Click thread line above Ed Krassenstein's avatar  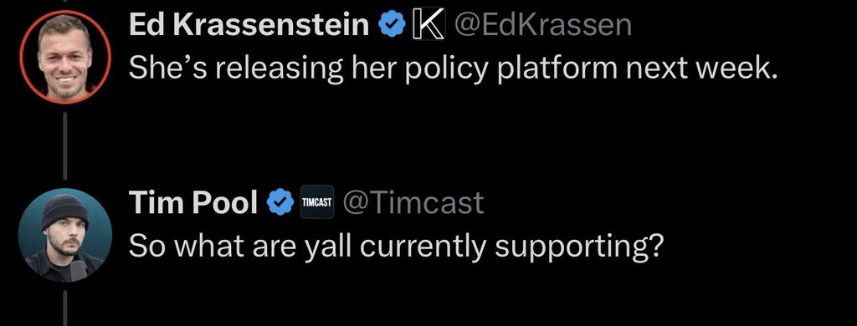65,1
